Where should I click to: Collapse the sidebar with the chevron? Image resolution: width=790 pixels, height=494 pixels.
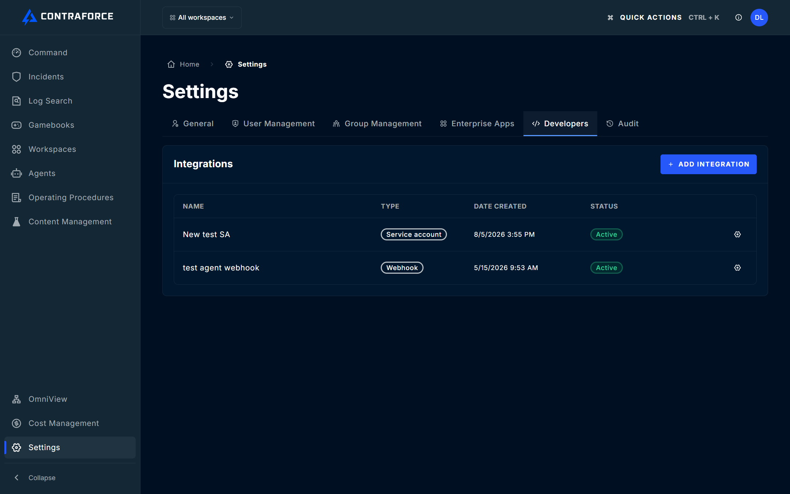16,478
